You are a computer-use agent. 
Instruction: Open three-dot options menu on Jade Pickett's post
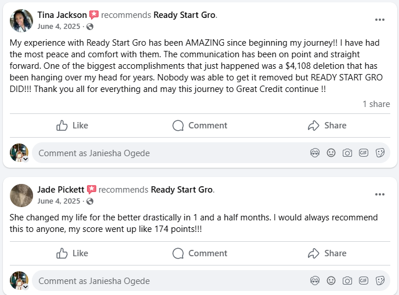click(380, 194)
